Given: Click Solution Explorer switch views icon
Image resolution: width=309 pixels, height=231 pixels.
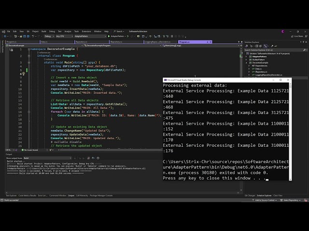Looking at the screenshot, I should pyautogui.click(x=246, y=46).
